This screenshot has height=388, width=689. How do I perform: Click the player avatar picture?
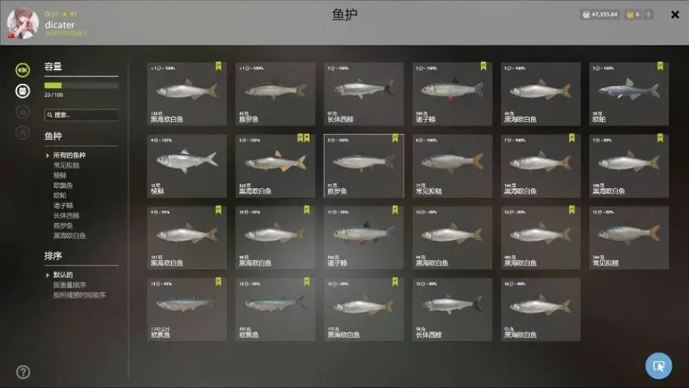point(23,23)
